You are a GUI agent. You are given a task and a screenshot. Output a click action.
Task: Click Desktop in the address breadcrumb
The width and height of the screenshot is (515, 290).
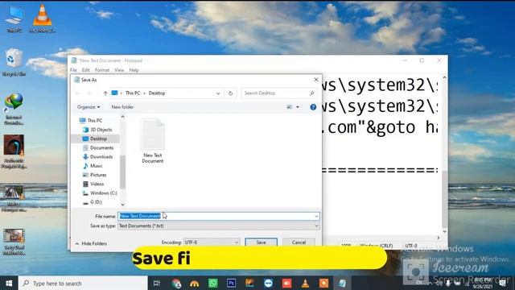(157, 93)
